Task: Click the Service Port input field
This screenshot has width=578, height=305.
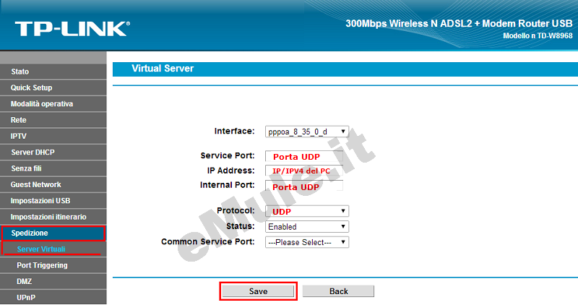Action: click(304, 156)
